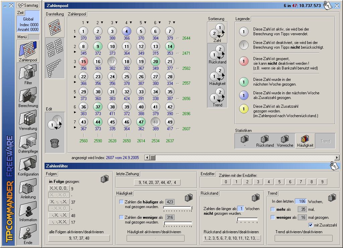Toggle number ball 32
The width and height of the screenshot is (343, 248).
coord(127,92)
